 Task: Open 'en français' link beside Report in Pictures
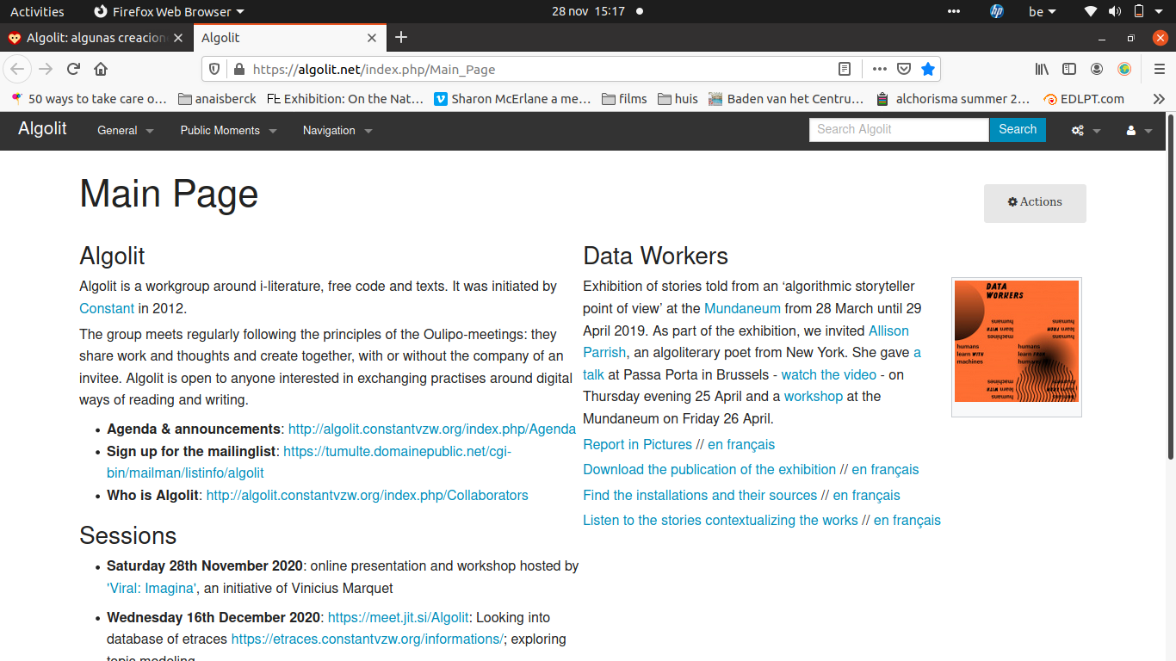pyautogui.click(x=741, y=444)
